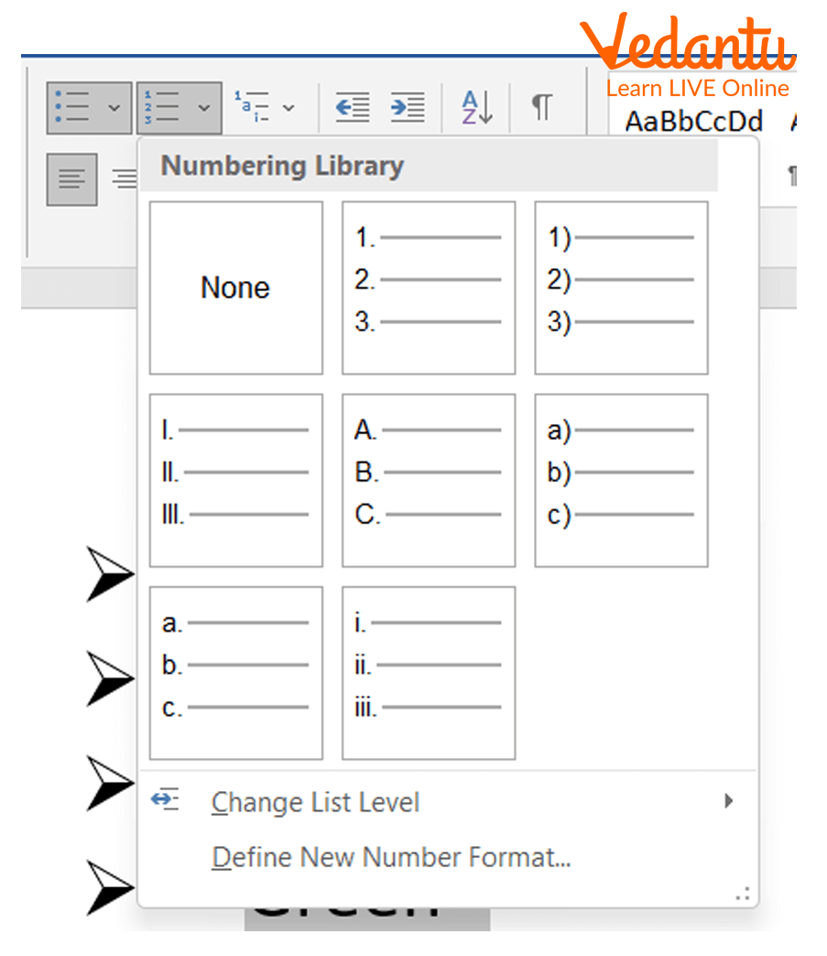Image resolution: width=827 pixels, height=956 pixels.
Task: Select lowercase Roman numeral i. ii. iii. format
Action: pyautogui.click(x=429, y=672)
